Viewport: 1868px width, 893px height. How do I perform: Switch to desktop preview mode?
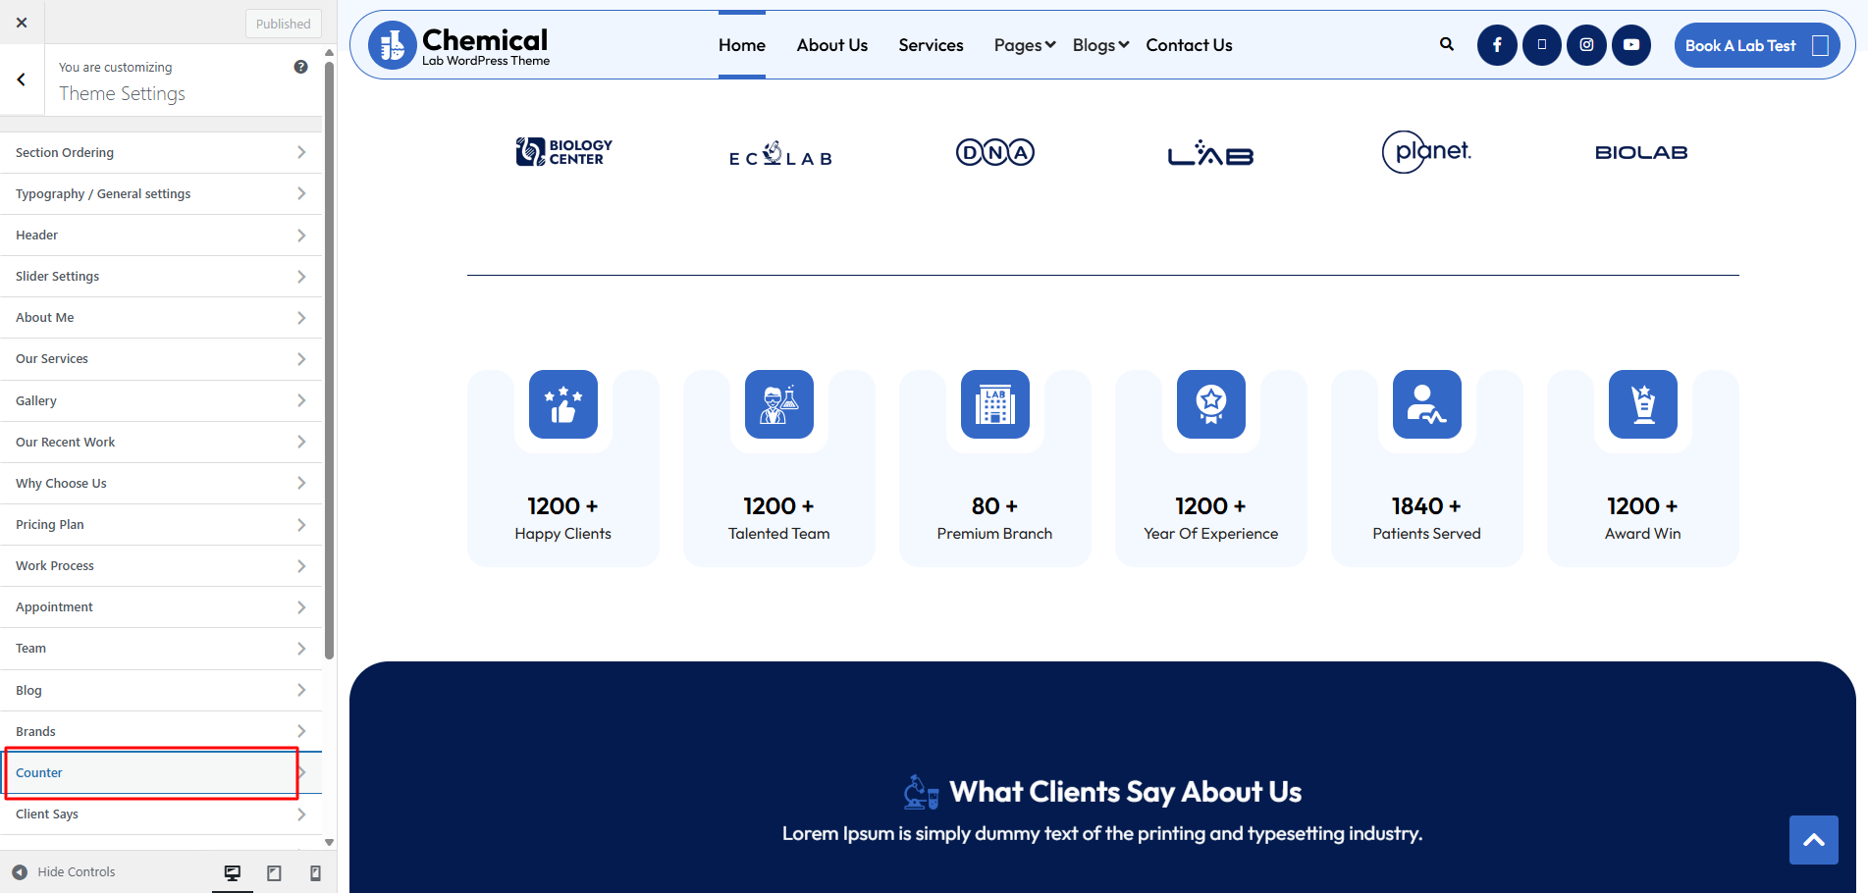(x=233, y=872)
